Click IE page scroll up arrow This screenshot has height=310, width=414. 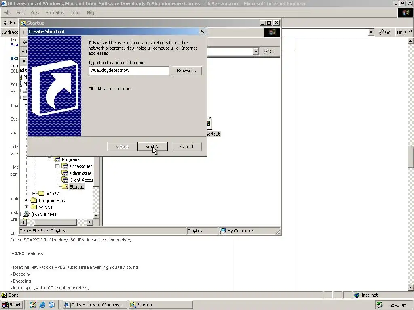[x=411, y=41]
